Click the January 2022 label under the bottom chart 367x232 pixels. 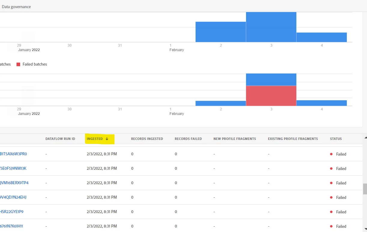(x=29, y=114)
